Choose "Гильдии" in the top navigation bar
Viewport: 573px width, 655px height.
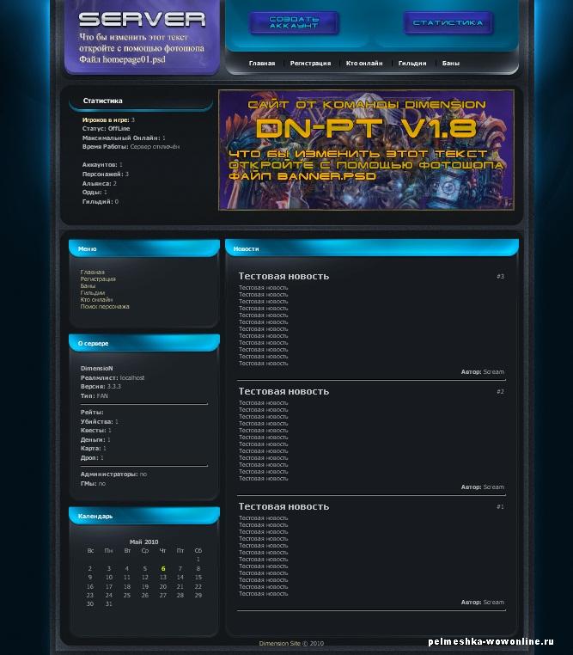tap(412, 64)
